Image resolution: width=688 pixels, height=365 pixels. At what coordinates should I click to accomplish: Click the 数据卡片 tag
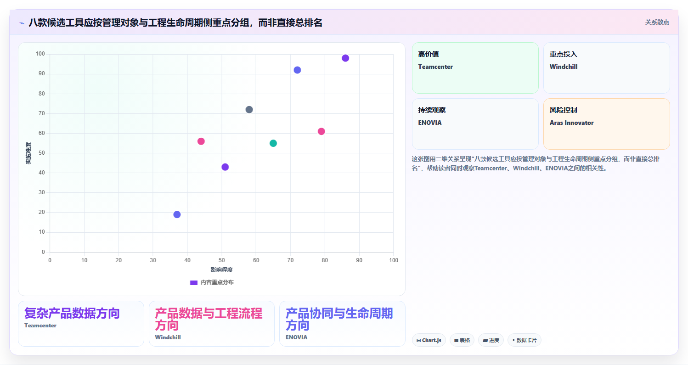coord(524,340)
